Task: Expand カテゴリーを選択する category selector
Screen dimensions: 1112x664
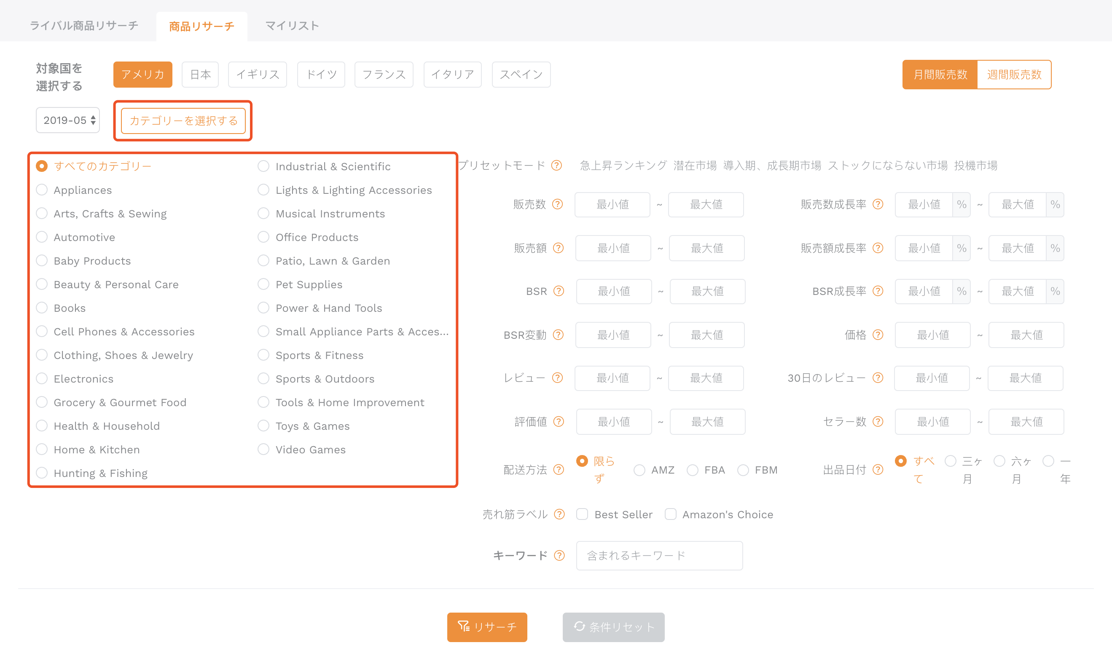Action: tap(183, 121)
